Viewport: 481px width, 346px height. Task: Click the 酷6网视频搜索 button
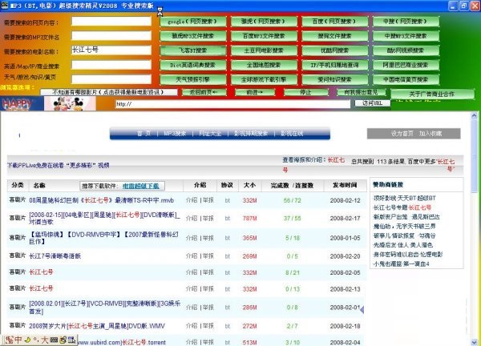[406, 50]
